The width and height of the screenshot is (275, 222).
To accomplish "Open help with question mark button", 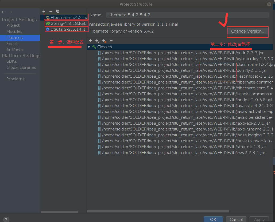I will [6, 219].
